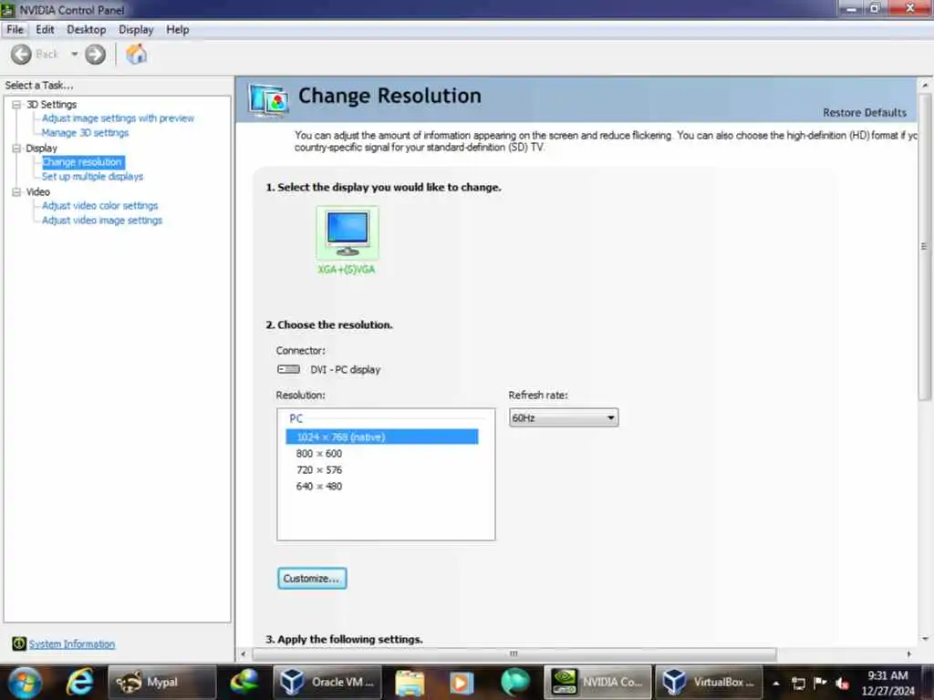The height and width of the screenshot is (700, 934).
Task: Open Manage 3D settings
Action: tap(85, 133)
